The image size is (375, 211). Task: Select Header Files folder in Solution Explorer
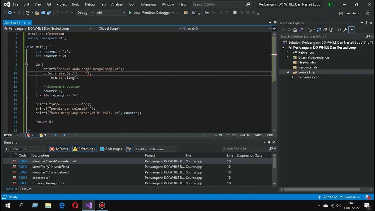(x=307, y=62)
